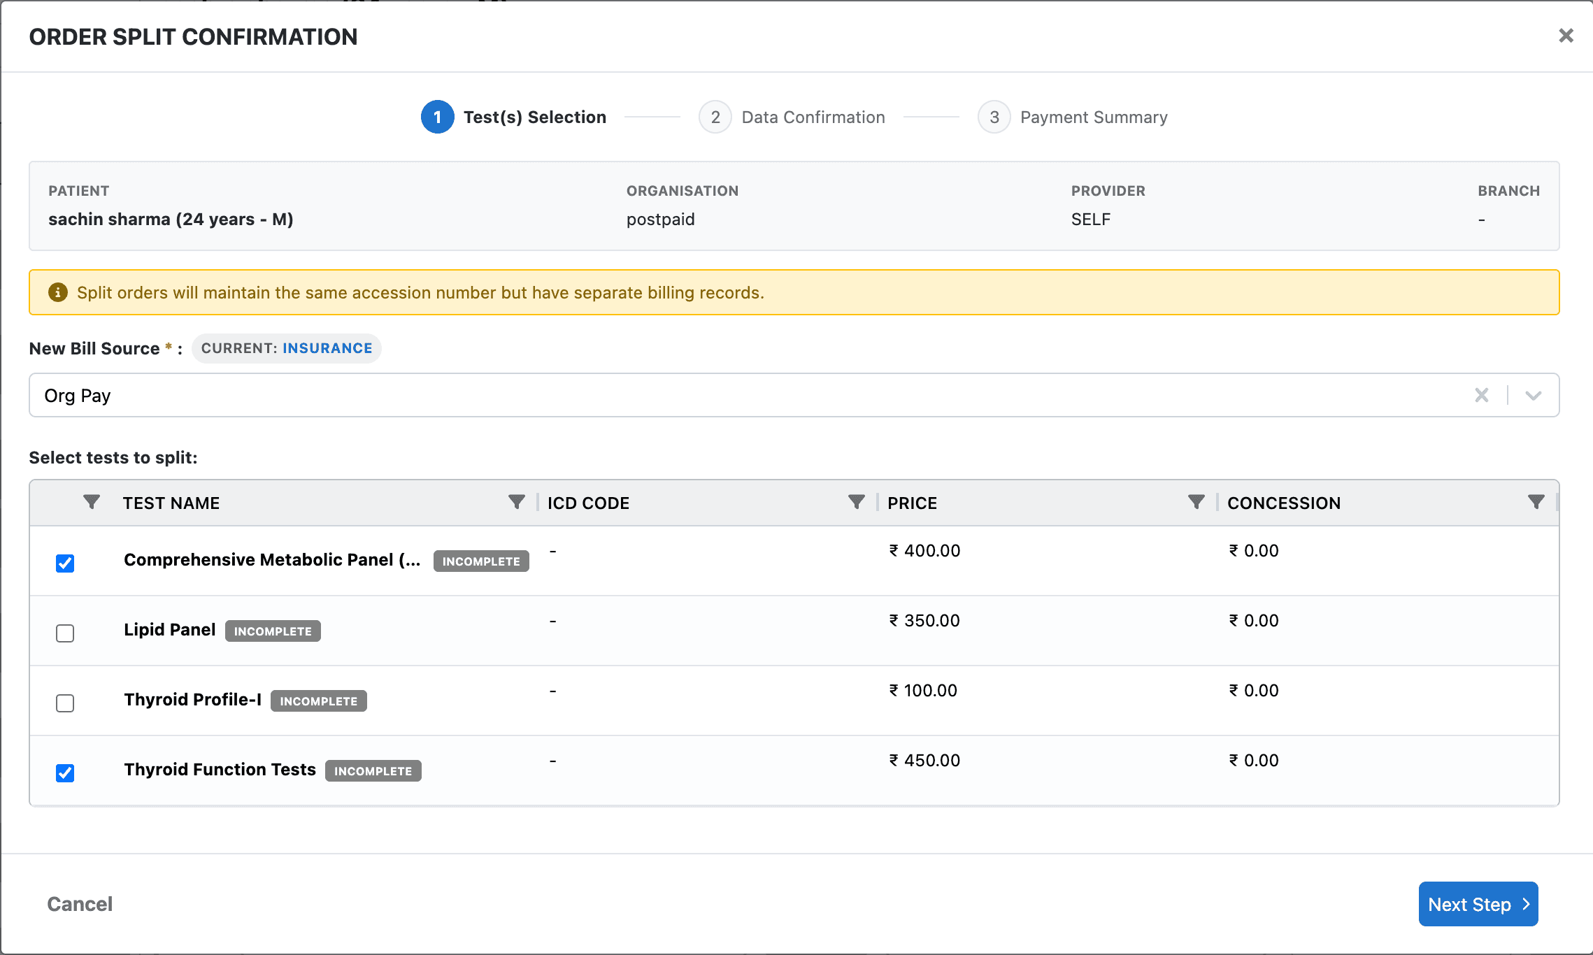1593x955 pixels.
Task: Open the Concession column filter
Action: pyautogui.click(x=1536, y=502)
